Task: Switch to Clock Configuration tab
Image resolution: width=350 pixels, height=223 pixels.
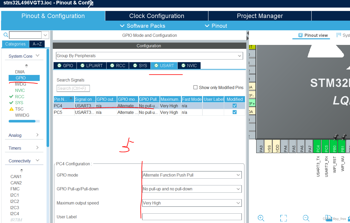Action: pos(157,16)
